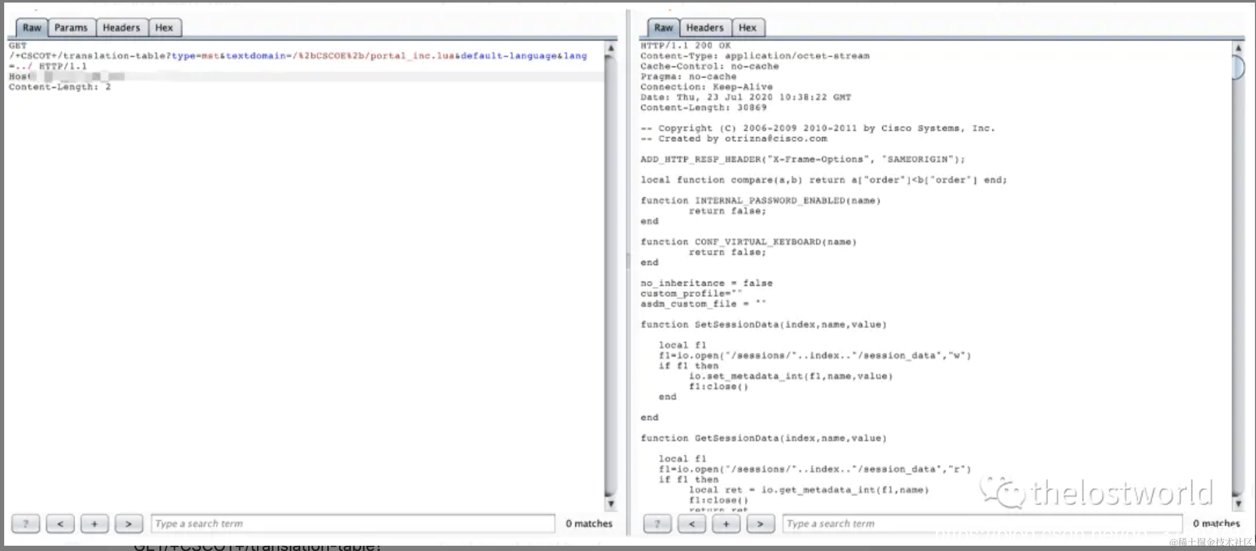Click response scrollbar down arrow
The width and height of the screenshot is (1256, 551).
pyautogui.click(x=1238, y=504)
